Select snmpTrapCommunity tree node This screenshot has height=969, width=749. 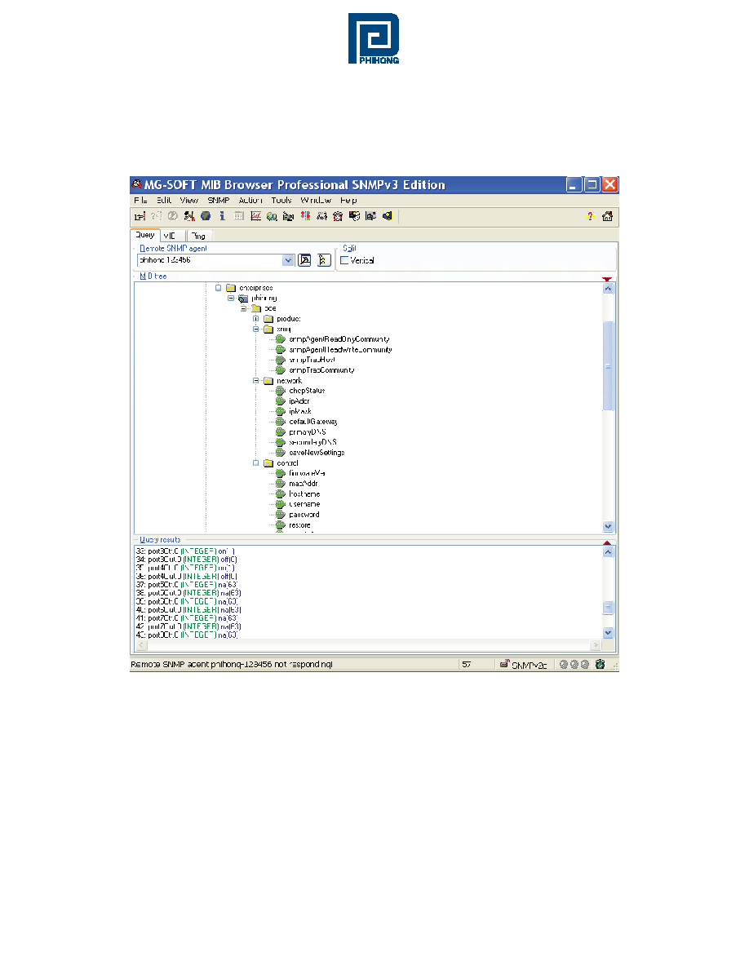click(321, 370)
